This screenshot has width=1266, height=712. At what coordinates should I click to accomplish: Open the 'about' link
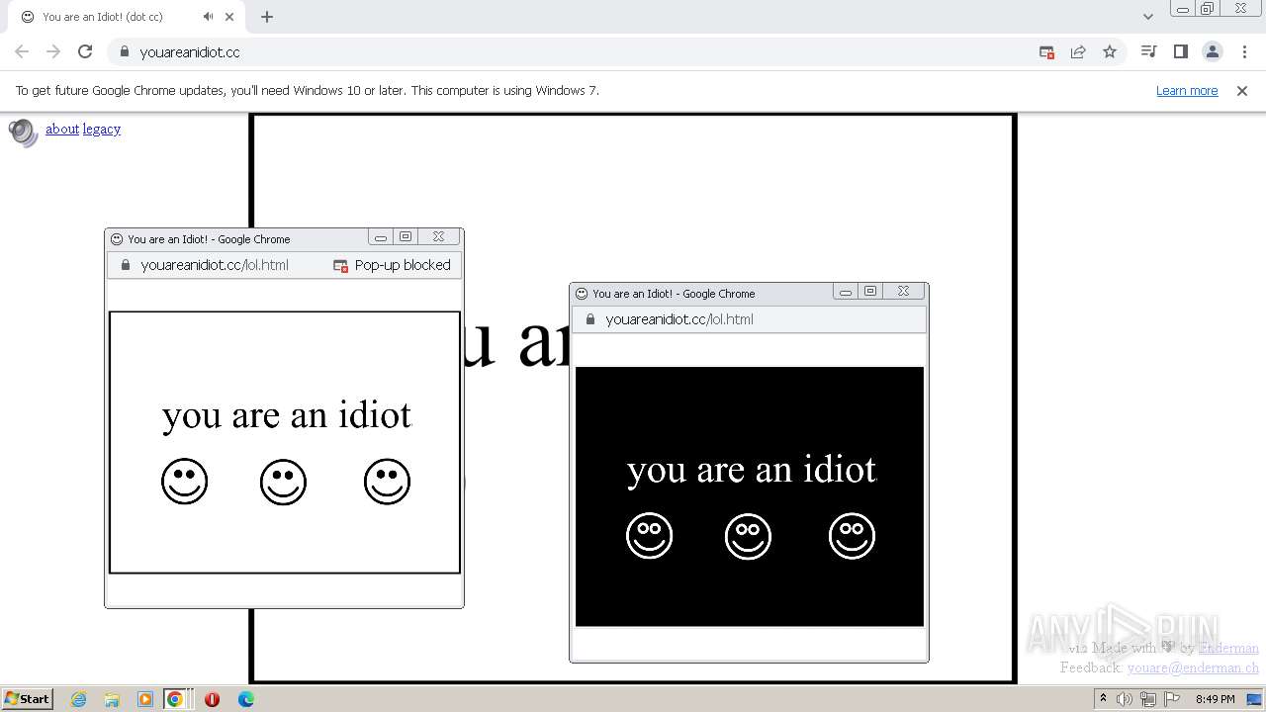click(62, 129)
